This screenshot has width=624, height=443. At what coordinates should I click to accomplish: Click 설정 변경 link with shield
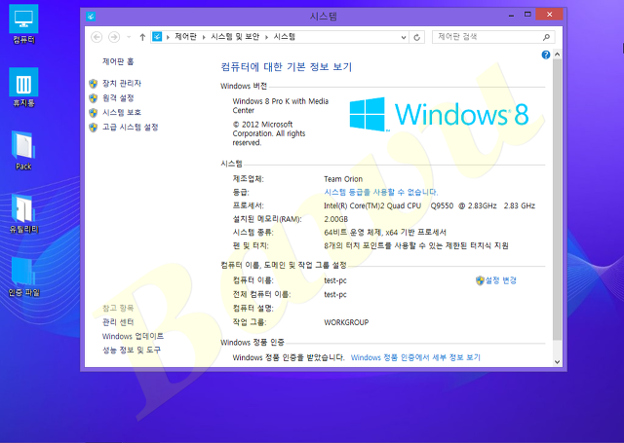[496, 280]
